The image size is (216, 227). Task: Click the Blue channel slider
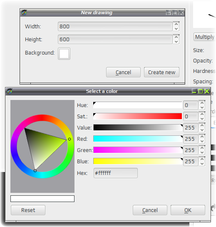[138, 161]
